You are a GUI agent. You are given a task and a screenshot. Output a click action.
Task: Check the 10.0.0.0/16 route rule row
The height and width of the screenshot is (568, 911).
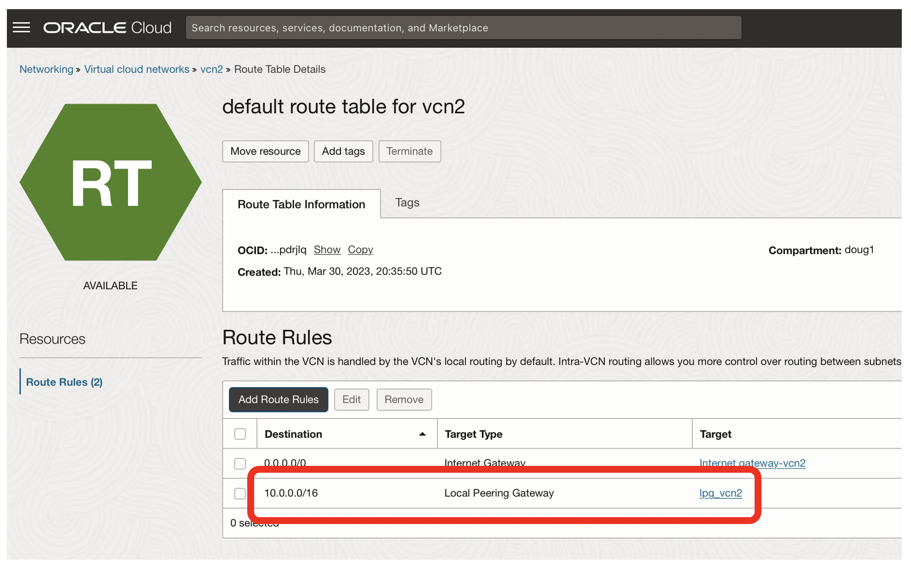[x=239, y=493]
